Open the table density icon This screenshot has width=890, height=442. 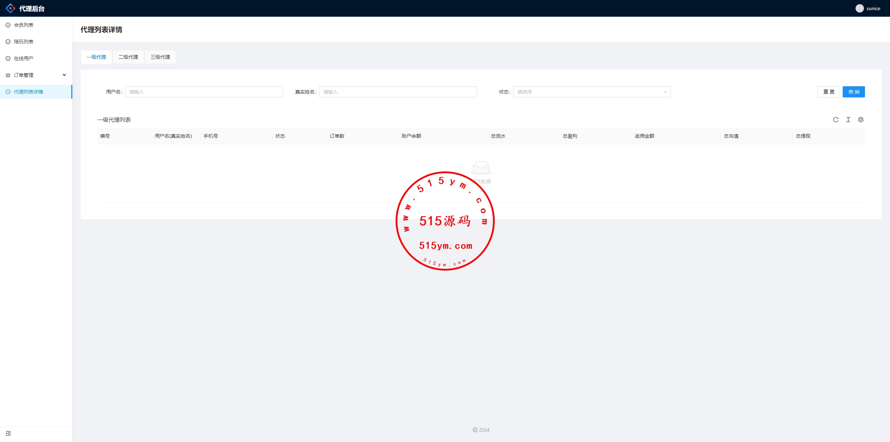tap(848, 120)
